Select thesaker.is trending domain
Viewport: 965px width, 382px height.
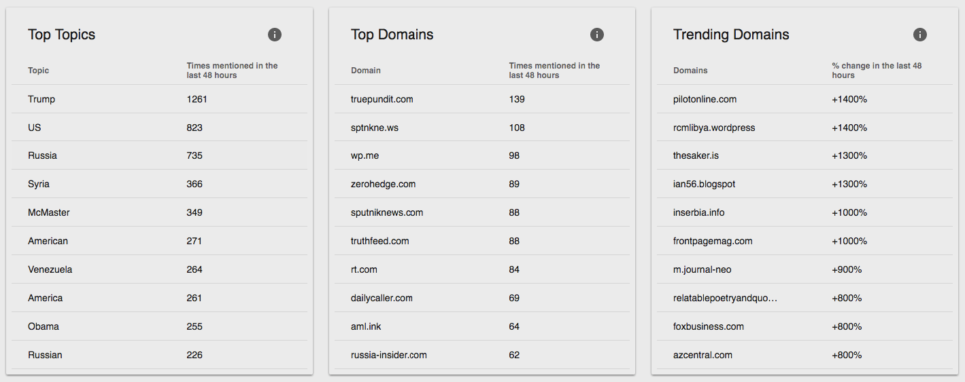696,155
